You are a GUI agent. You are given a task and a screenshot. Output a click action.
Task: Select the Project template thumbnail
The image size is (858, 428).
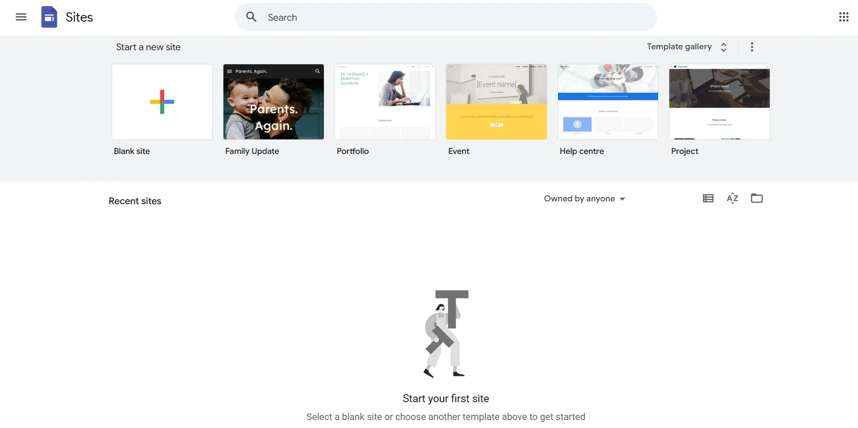tap(719, 102)
